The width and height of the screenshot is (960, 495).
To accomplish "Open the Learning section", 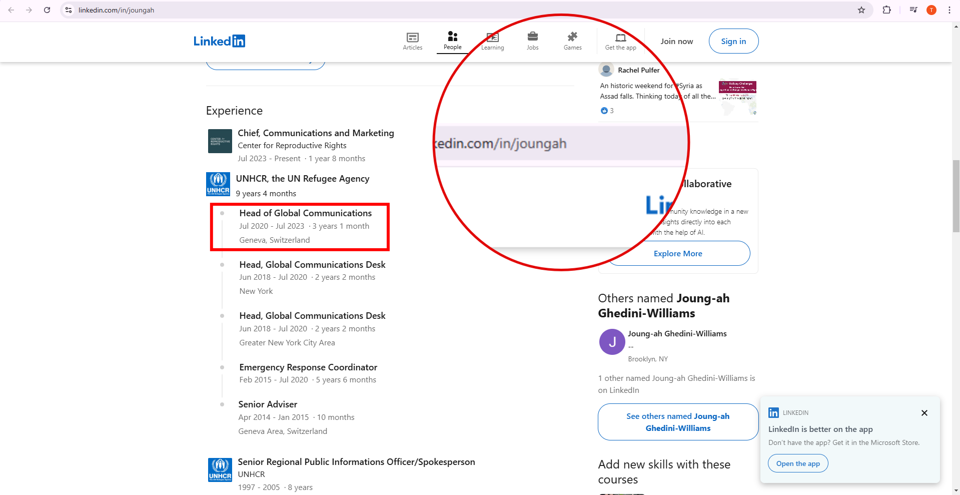I will [x=493, y=41].
